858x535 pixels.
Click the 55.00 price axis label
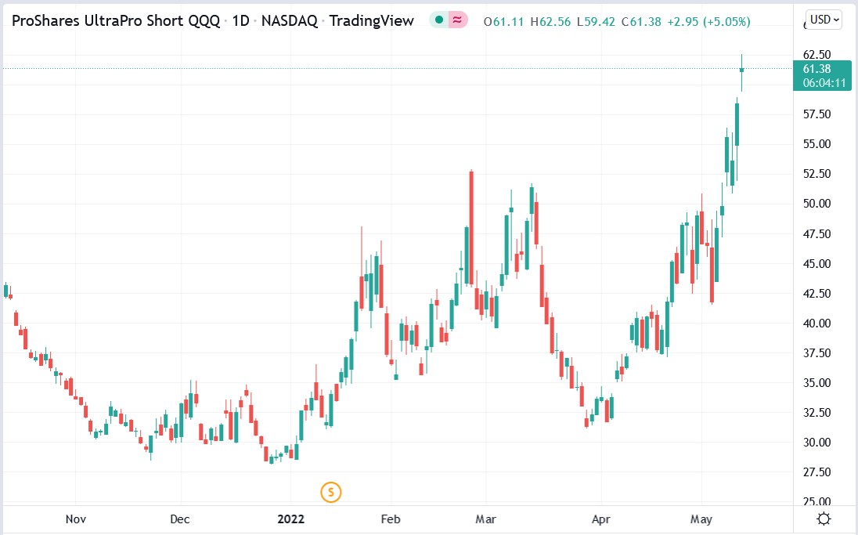(x=817, y=144)
